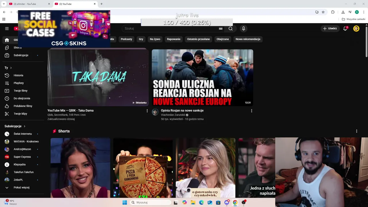Open the YouTube hamburger guide menu
Viewport: 368px width, 207px height.
point(7,28)
